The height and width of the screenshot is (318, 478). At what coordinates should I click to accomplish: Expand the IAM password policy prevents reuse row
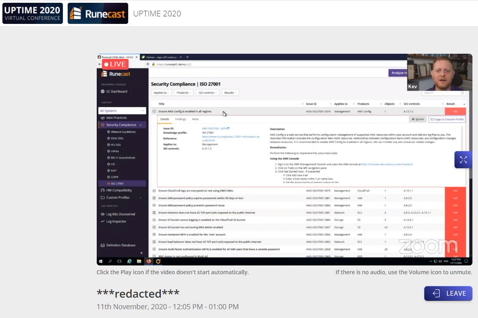pos(154,205)
